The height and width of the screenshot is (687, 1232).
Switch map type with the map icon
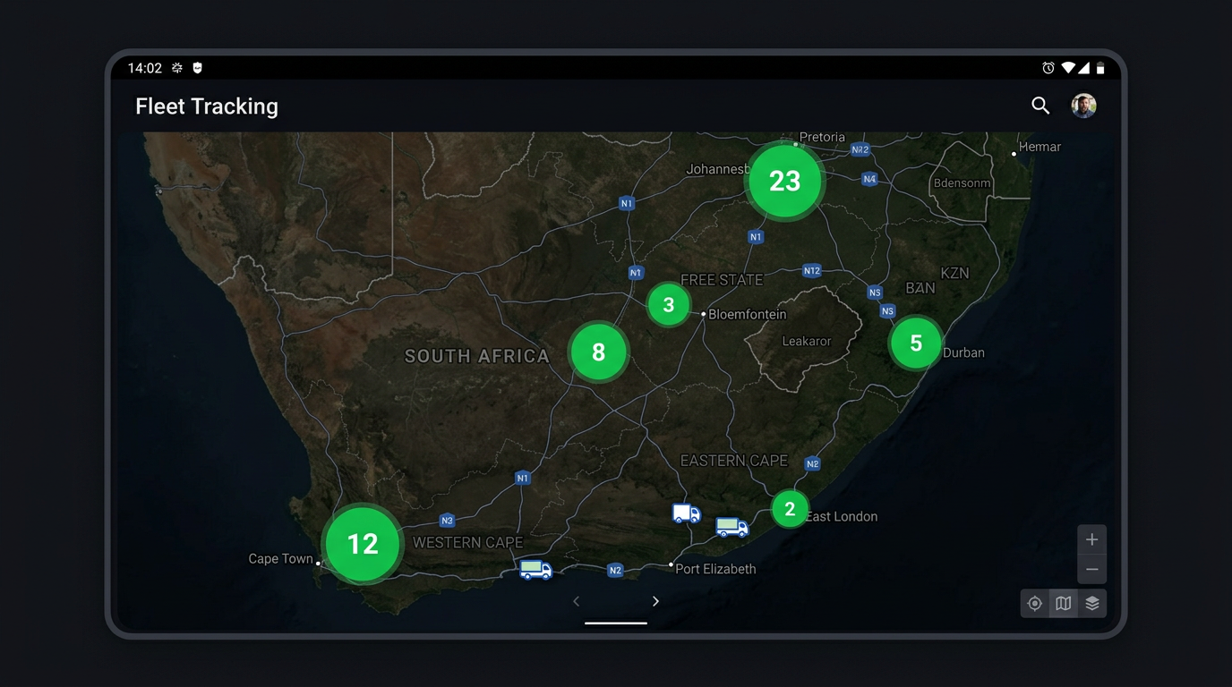[1064, 604]
